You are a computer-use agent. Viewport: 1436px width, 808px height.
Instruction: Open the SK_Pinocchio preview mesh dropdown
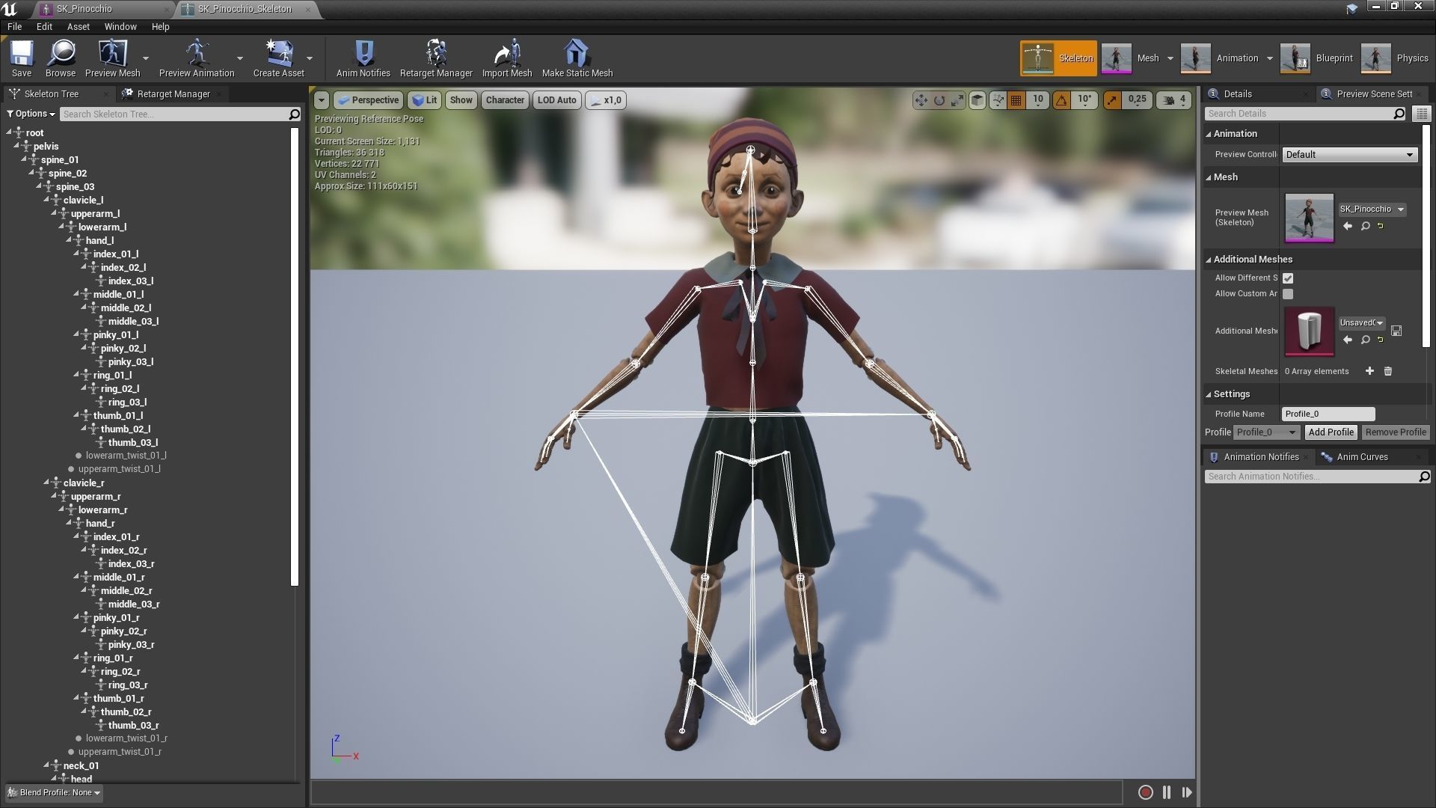point(1372,209)
